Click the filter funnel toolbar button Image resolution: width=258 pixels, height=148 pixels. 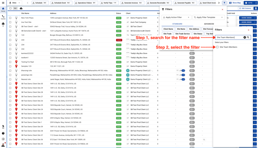click(224, 3)
